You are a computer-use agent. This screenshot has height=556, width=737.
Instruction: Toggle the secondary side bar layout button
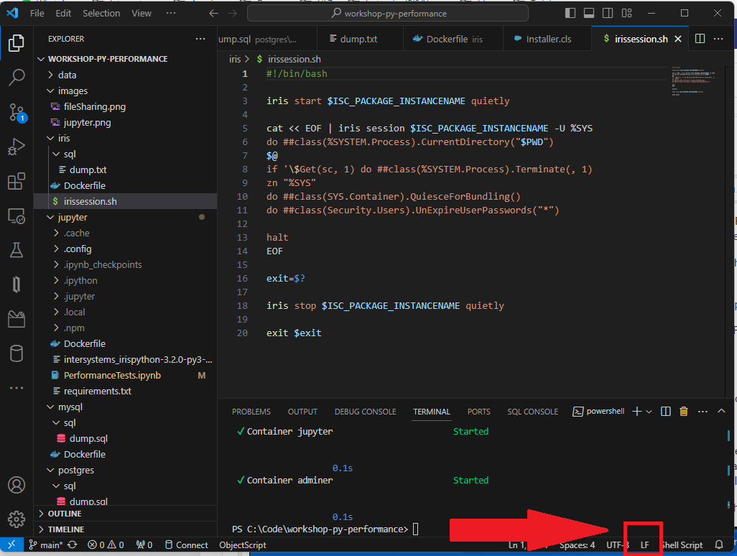coord(608,13)
